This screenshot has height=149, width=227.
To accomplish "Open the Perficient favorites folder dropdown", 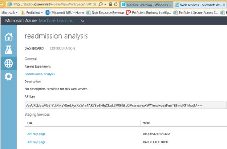I will tap(32, 13).
